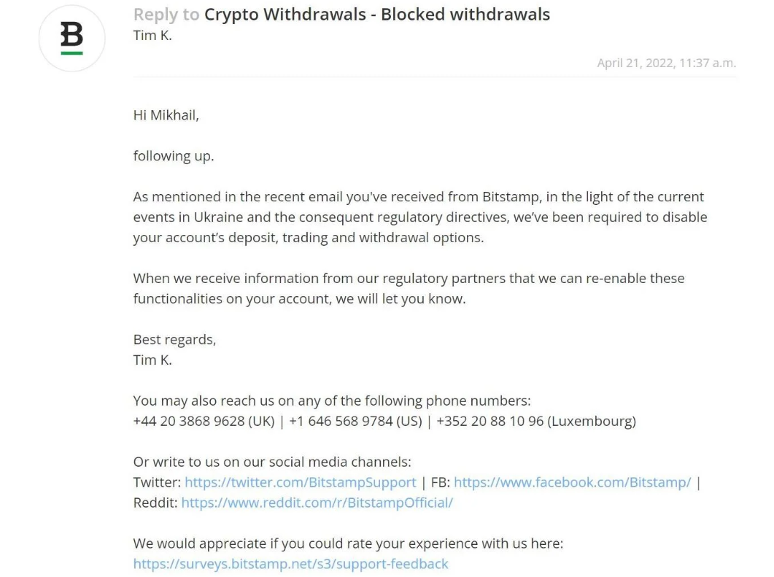Click the paragraph about regulatory partners
774x577 pixels.
[x=409, y=288]
